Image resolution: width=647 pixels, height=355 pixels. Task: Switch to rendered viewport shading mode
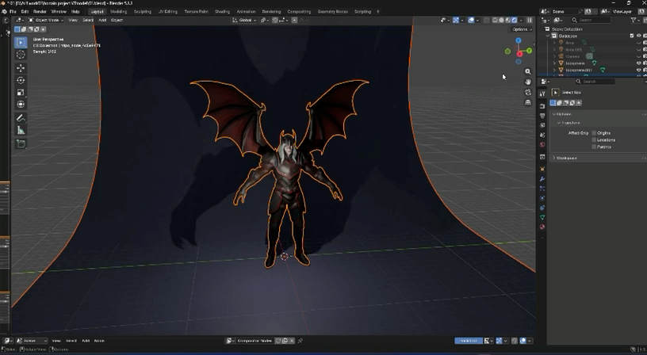[514, 20]
